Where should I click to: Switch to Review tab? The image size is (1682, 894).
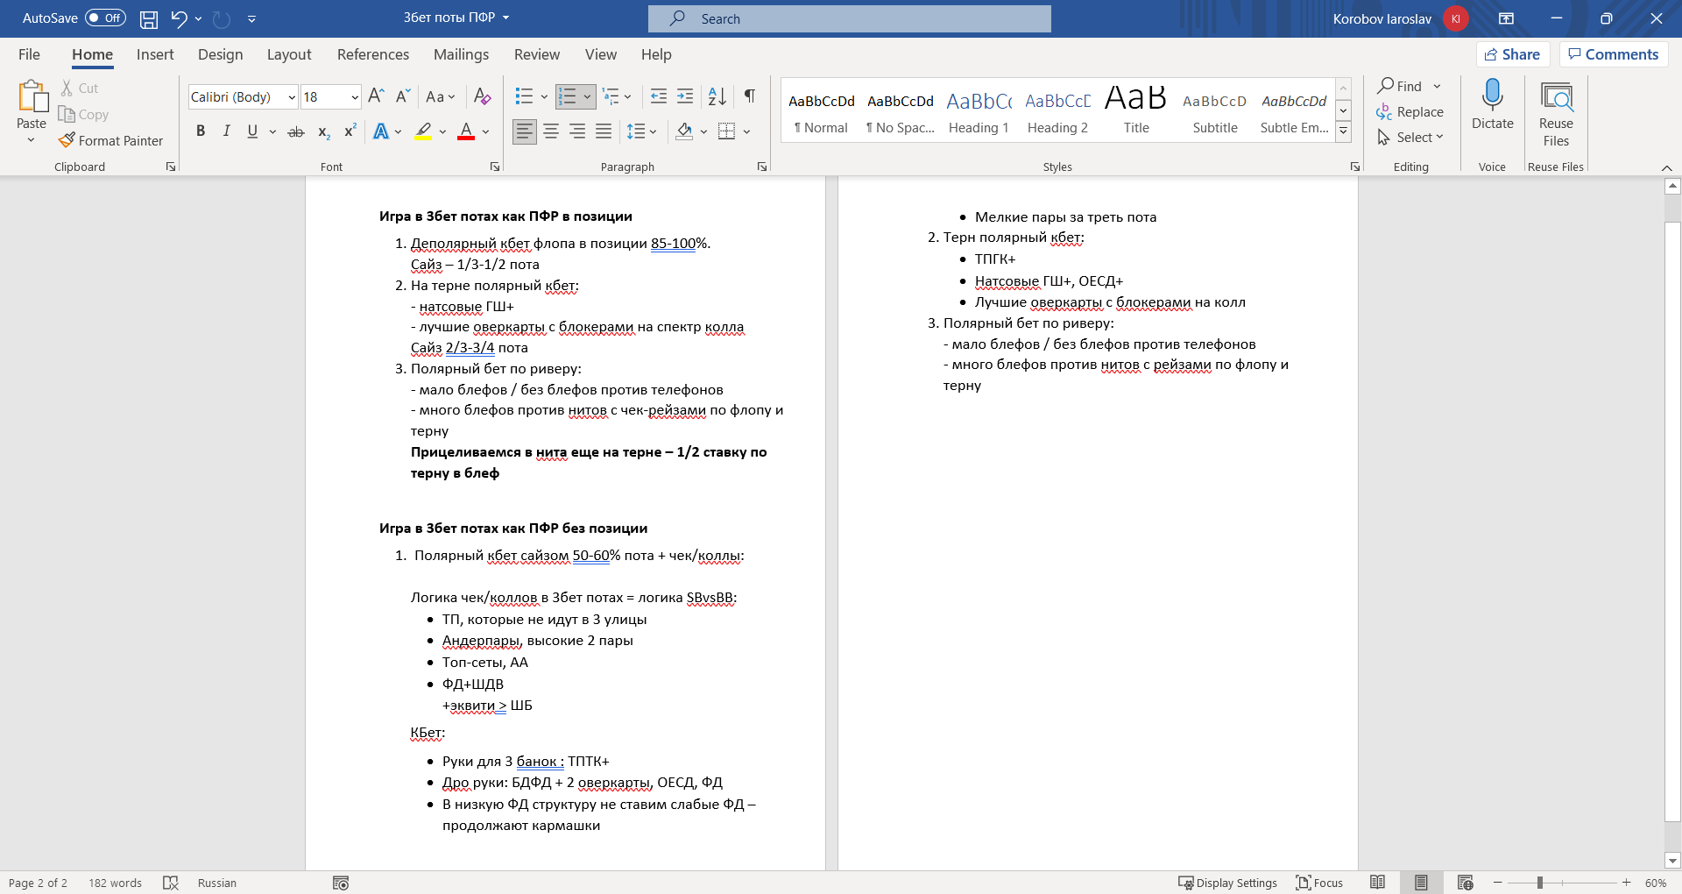coord(536,54)
